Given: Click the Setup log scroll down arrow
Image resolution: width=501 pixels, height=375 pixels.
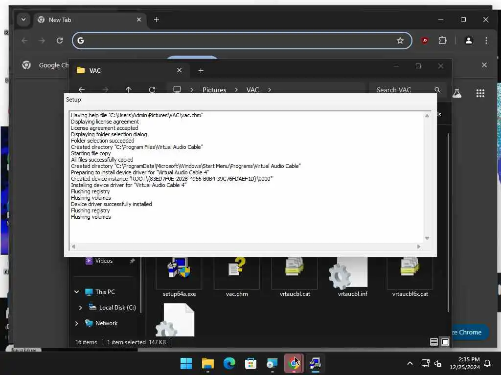Looking at the screenshot, I should 427,238.
